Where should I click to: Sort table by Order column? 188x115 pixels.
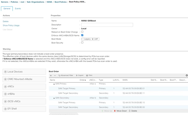[83, 80]
